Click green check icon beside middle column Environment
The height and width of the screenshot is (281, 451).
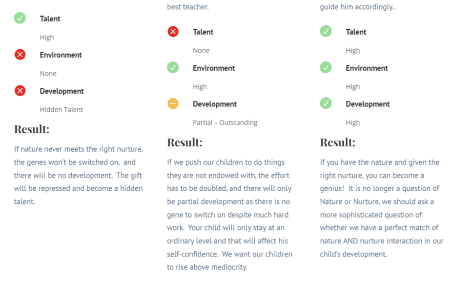coord(173,67)
